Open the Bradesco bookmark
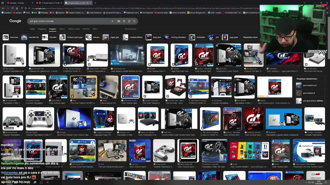 [60, 13]
